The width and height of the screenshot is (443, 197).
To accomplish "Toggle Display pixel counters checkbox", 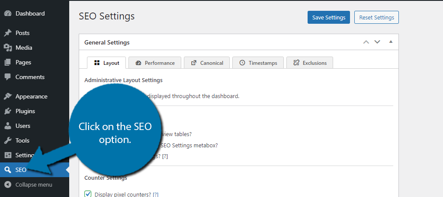I will coord(88,194).
